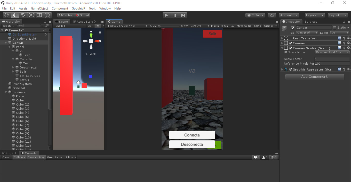The height and width of the screenshot is (182, 351).
Task: Select the Scale tool
Action: pos(31,15)
